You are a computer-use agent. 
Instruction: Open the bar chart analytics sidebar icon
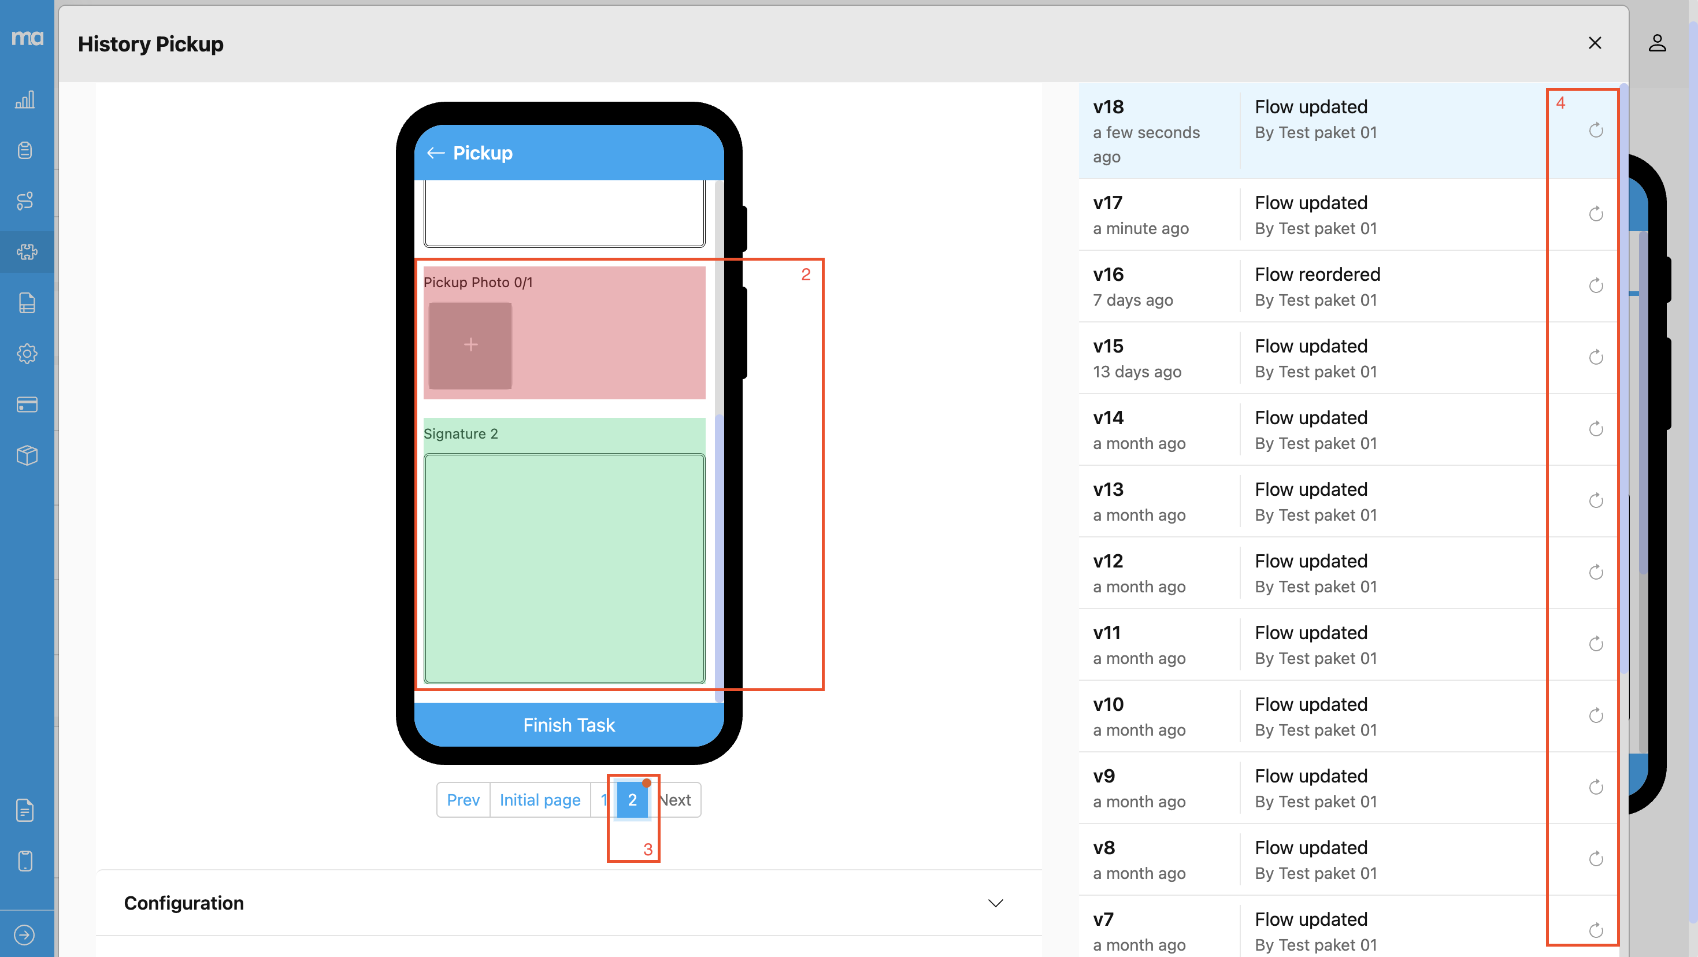pos(25,100)
